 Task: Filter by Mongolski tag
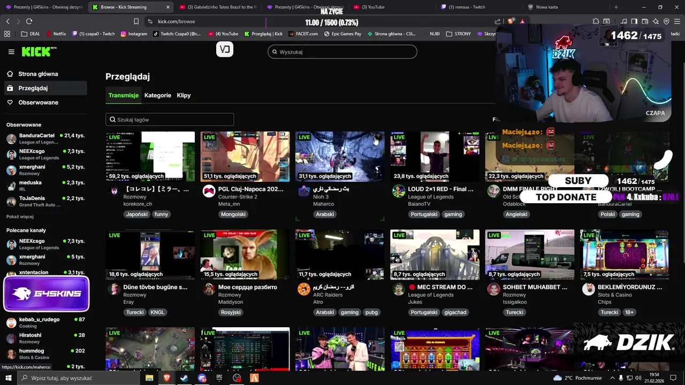(x=233, y=214)
